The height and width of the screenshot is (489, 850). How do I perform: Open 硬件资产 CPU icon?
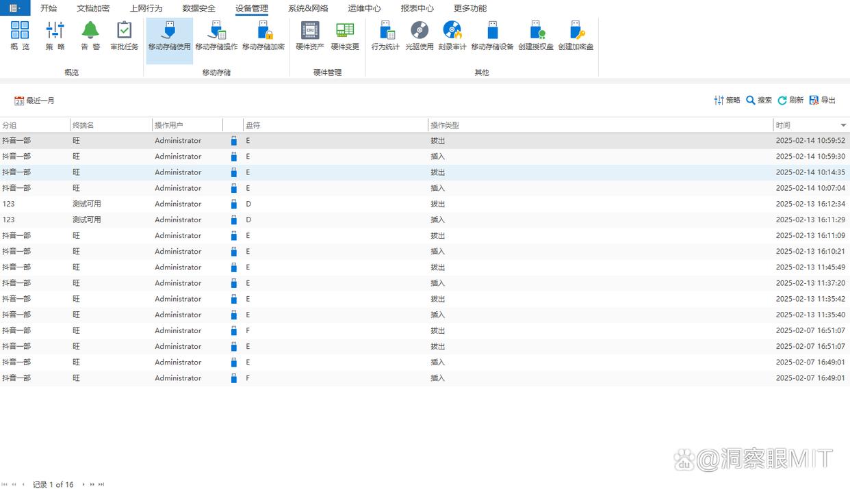coord(310,30)
